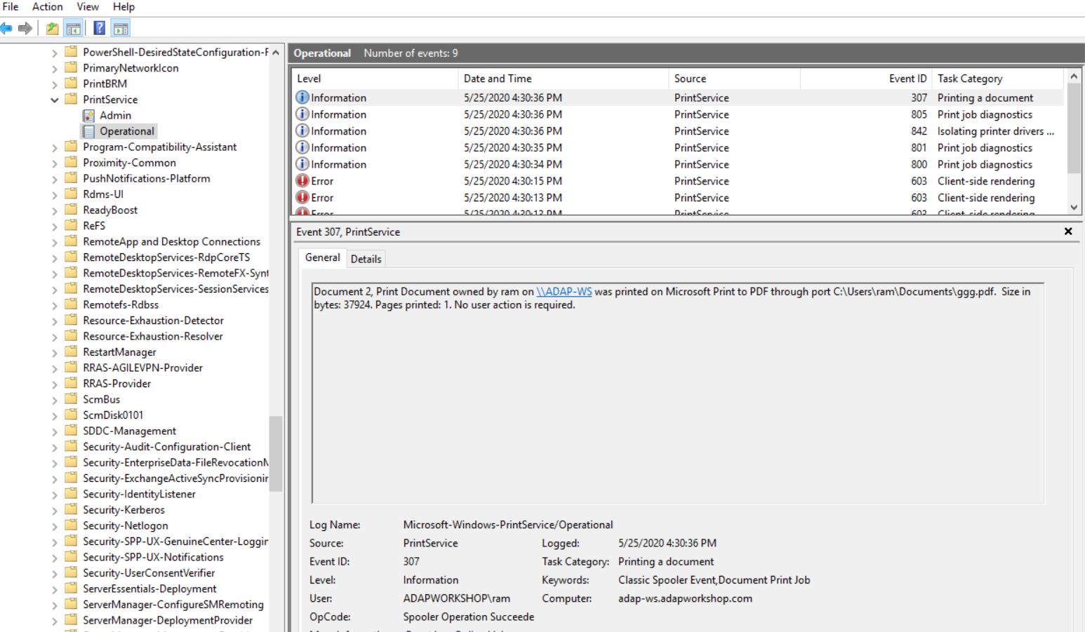Screen dimensions: 1085x632
Task: Select the ReadyBoost folder in the tree
Action: (109, 209)
